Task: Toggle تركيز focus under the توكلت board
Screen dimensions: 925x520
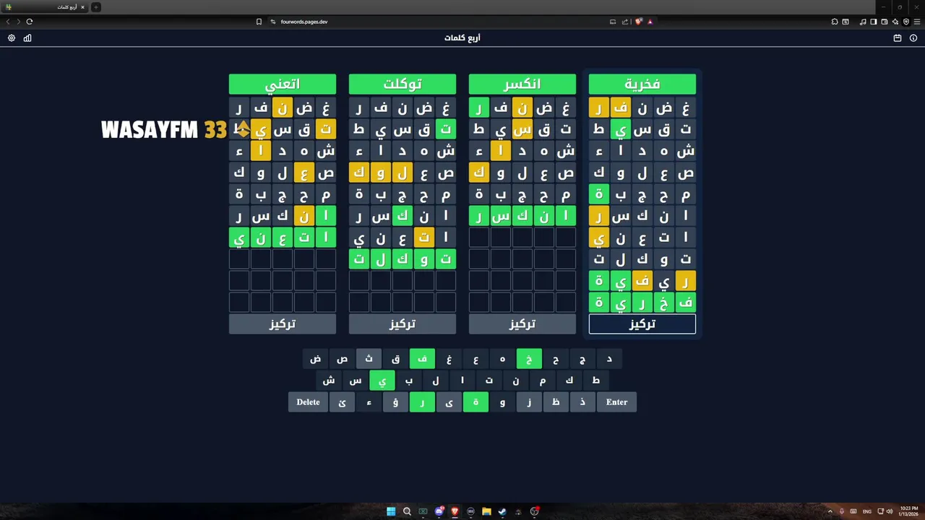Action: [403, 324]
